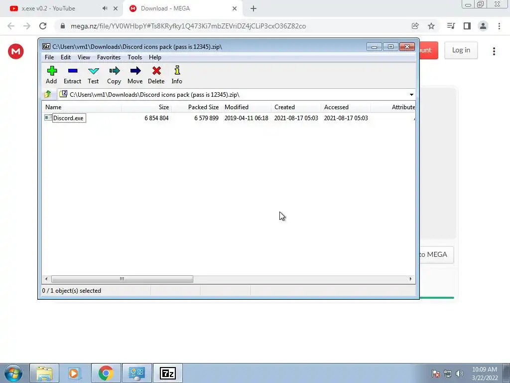The width and height of the screenshot is (510, 383).
Task: Open the File menu
Action: (49, 57)
